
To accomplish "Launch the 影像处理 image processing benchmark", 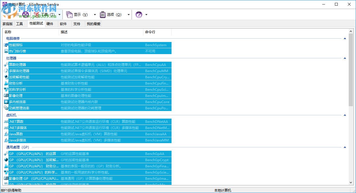I will (16, 95).
